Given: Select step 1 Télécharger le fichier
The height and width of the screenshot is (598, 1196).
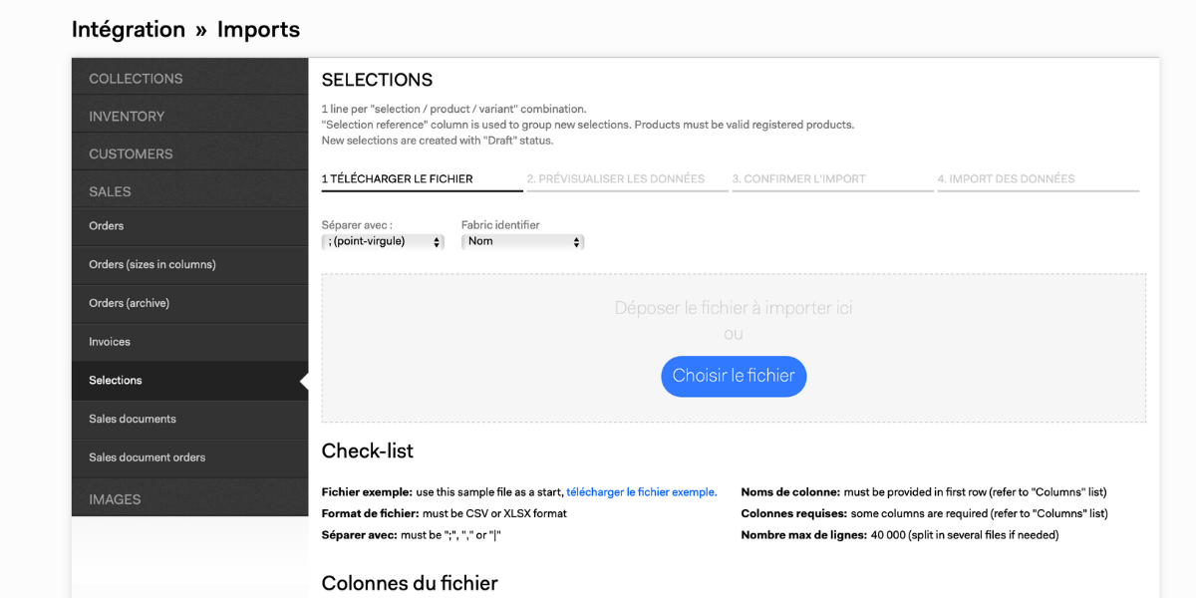Looking at the screenshot, I should (397, 179).
